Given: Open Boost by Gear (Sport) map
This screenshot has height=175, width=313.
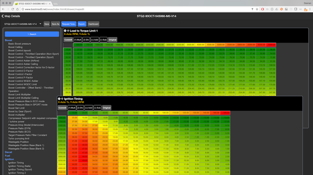Looking at the screenshot, I should click(20, 111).
